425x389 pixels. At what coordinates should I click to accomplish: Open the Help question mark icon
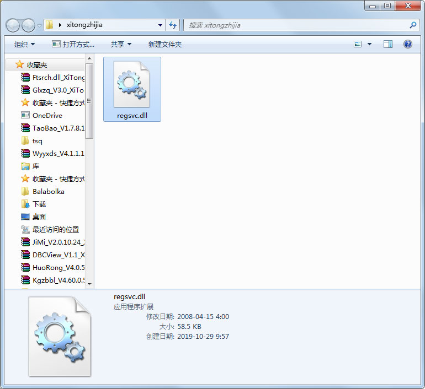(x=408, y=44)
